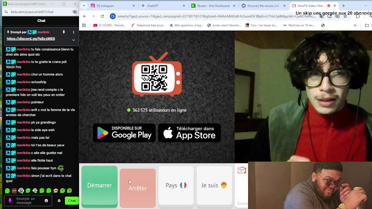Open site settings icon in Kick popout window
372x209 pixels.
6,12
